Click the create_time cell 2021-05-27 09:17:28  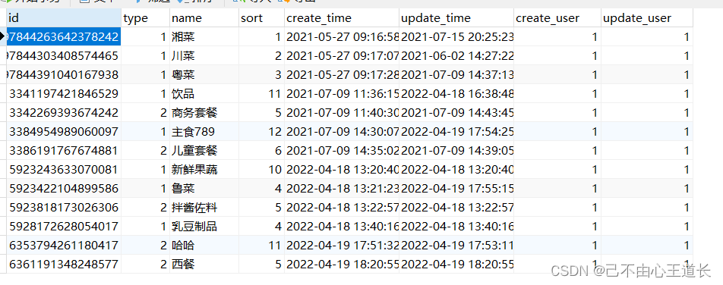(342, 74)
